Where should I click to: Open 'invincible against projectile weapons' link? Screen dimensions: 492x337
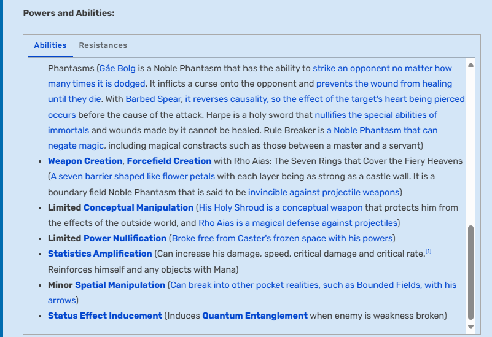point(324,192)
